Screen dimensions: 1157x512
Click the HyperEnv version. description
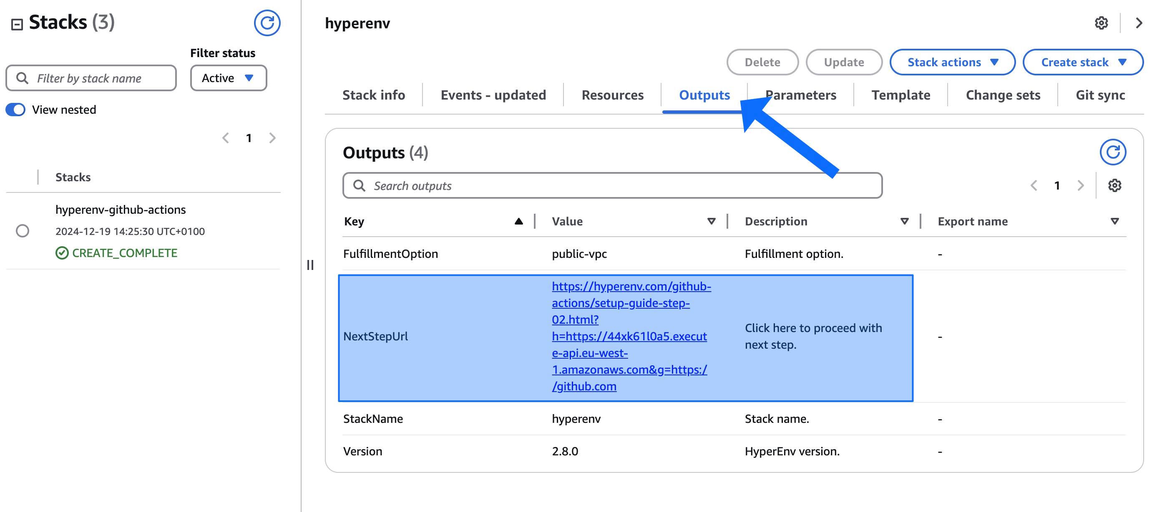pyautogui.click(x=792, y=451)
